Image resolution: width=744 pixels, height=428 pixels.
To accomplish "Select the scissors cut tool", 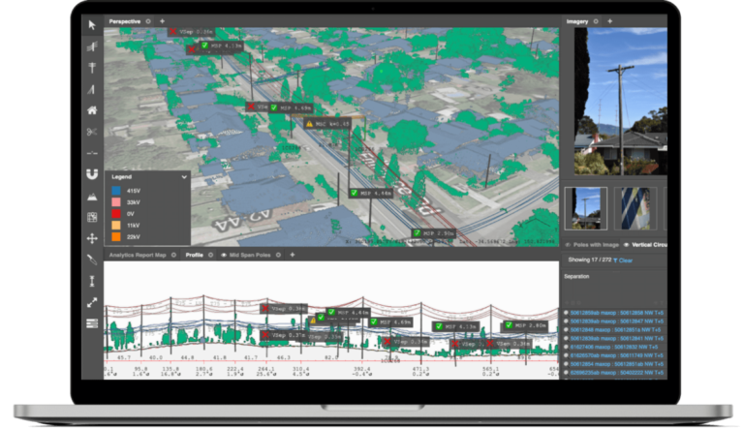I will tap(92, 132).
